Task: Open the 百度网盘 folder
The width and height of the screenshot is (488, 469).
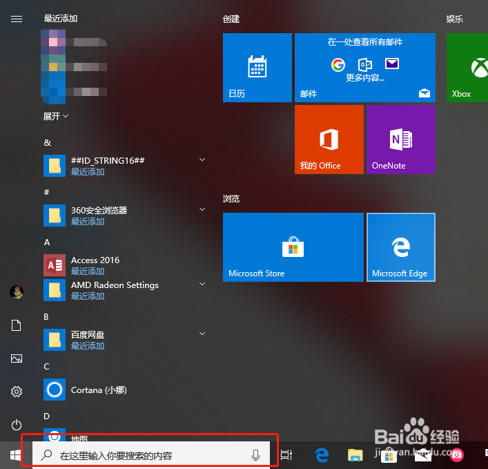Action: [124, 340]
